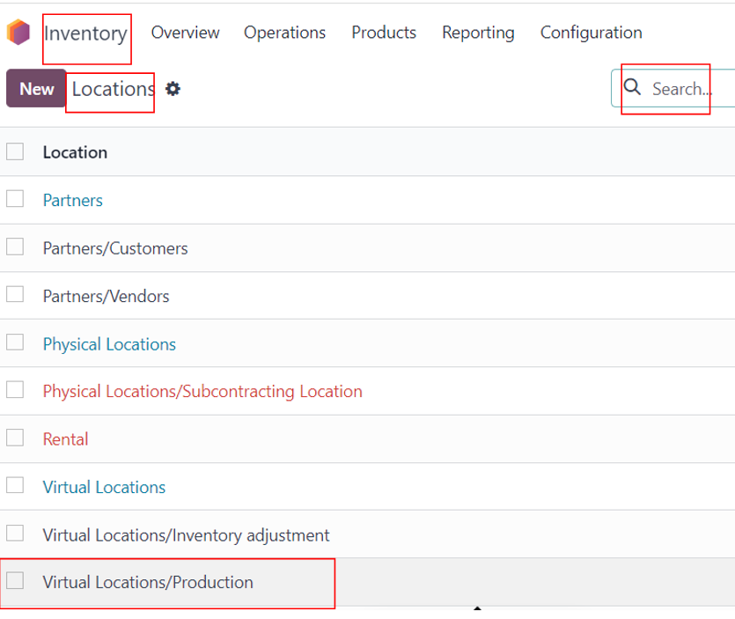Image resolution: width=735 pixels, height=619 pixels.
Task: Open Virtual Locations/Production record
Action: click(148, 582)
